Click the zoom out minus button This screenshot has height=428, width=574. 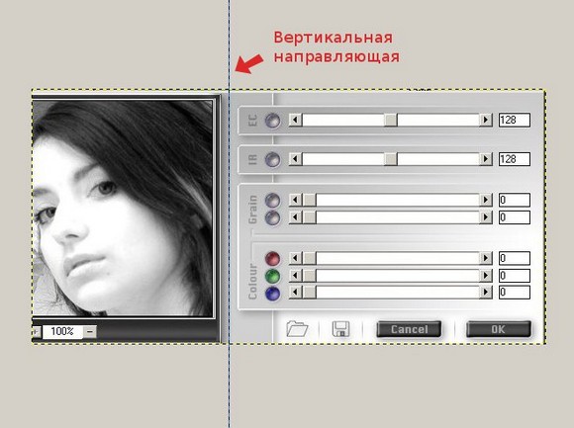[90, 332]
